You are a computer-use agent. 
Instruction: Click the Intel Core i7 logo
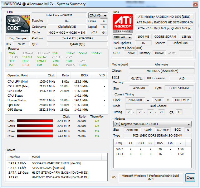[18, 24]
